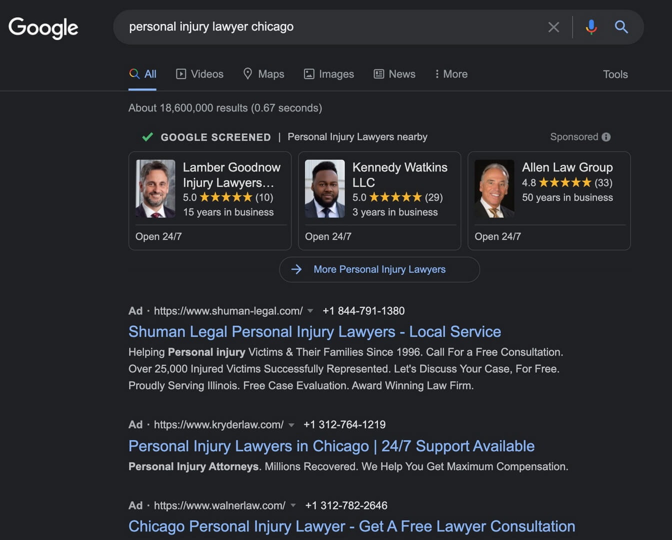Open Shuman Legal Personal Injury Lawyers link
This screenshot has width=672, height=540.
click(314, 331)
